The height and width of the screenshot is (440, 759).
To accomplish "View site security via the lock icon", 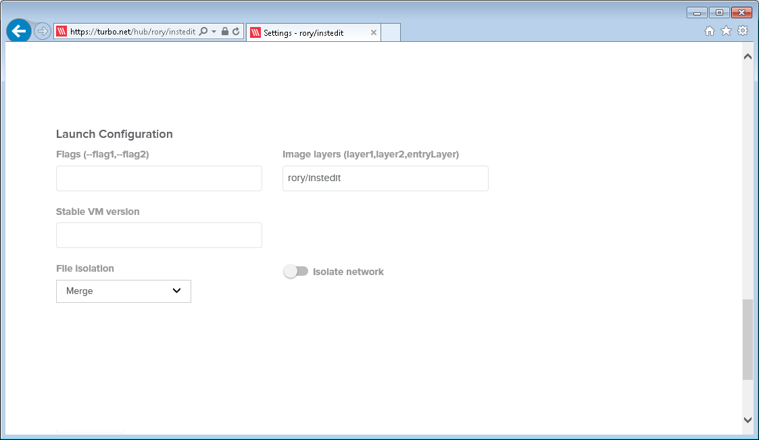I will pyautogui.click(x=224, y=30).
